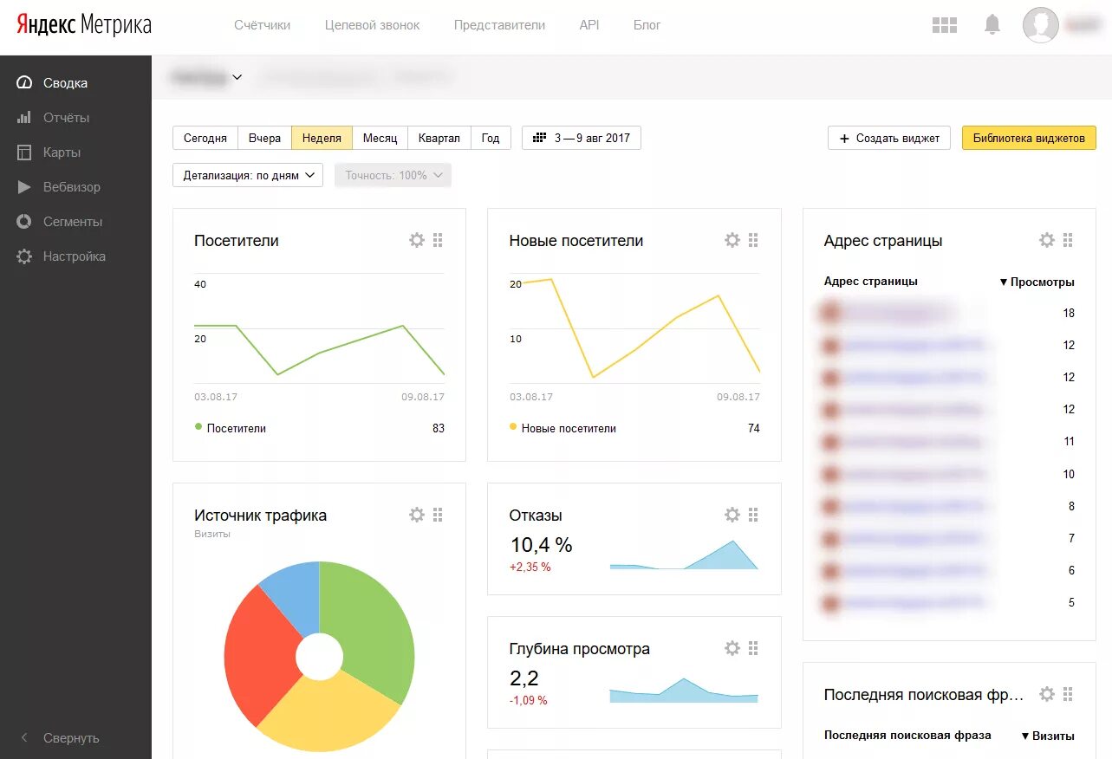Open the services grid icon in header
Viewport: 1112px width, 759px height.
click(x=944, y=25)
